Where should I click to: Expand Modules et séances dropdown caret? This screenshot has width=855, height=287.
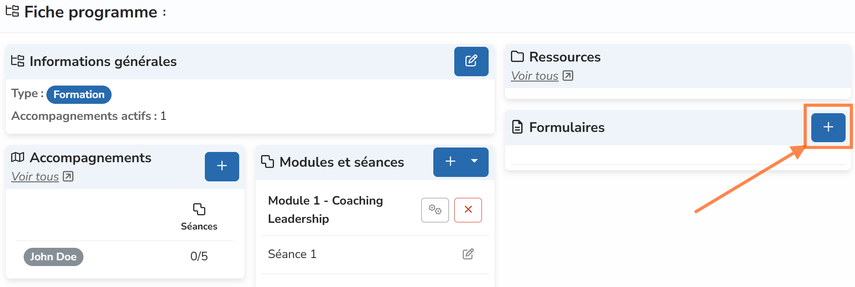pyautogui.click(x=474, y=162)
